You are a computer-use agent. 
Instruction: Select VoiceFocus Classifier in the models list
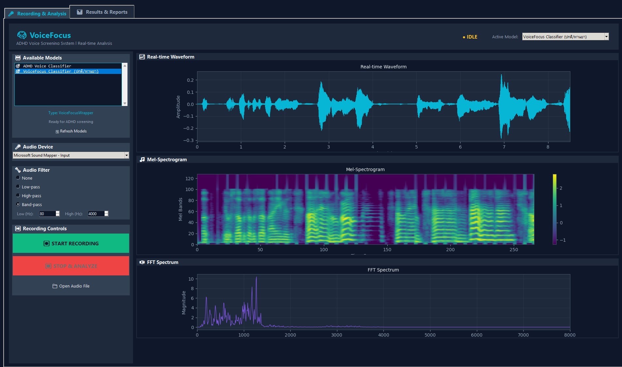click(68, 71)
